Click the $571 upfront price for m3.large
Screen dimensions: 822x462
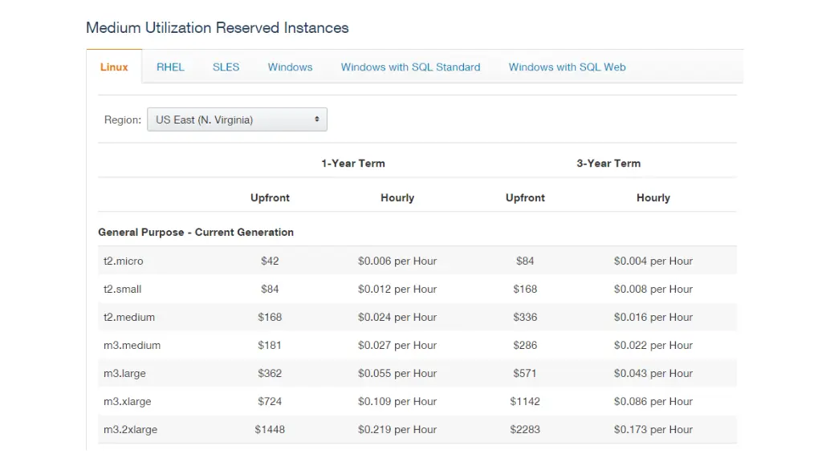pyautogui.click(x=525, y=374)
